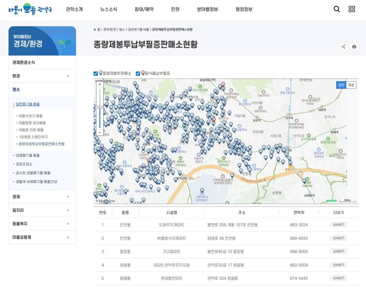Screen dimensions: 366x287
Task: Open the full sitemap grid menu
Action: coord(352,9)
